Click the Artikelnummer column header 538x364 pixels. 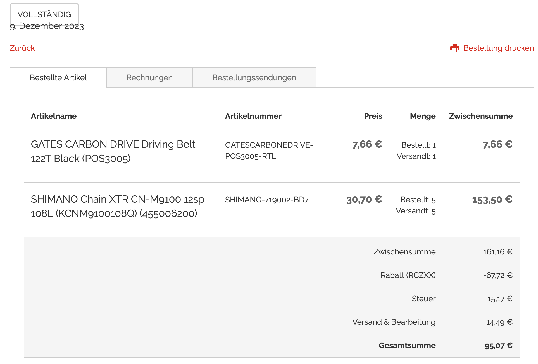(253, 116)
